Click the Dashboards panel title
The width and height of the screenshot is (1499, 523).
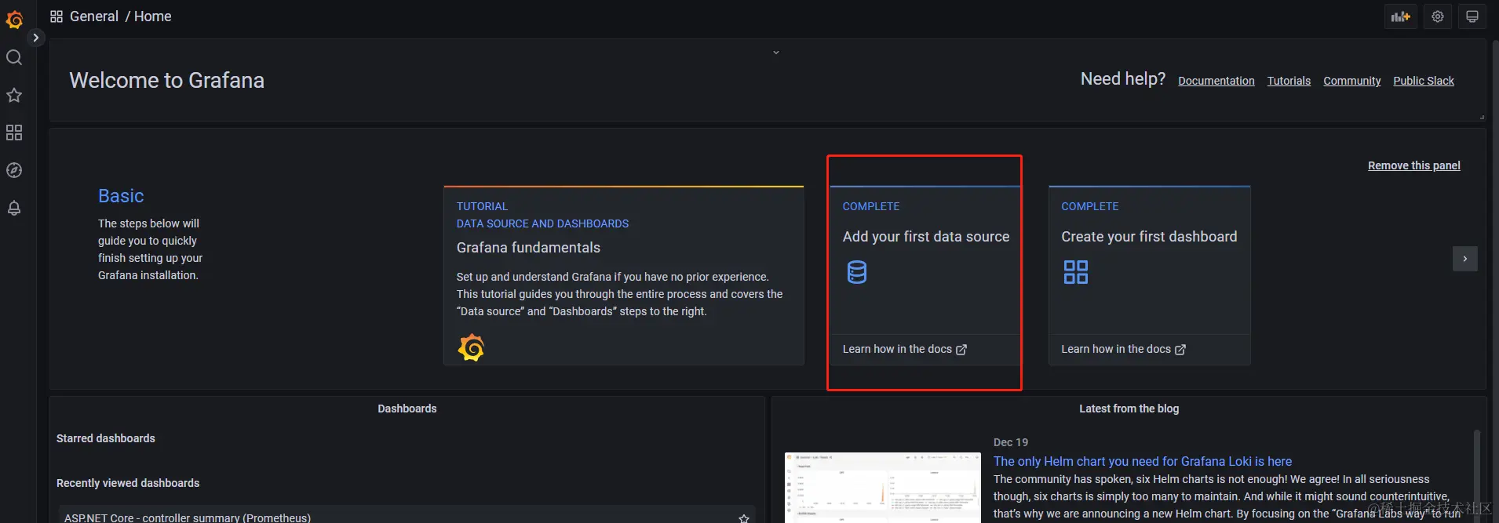[x=407, y=409]
